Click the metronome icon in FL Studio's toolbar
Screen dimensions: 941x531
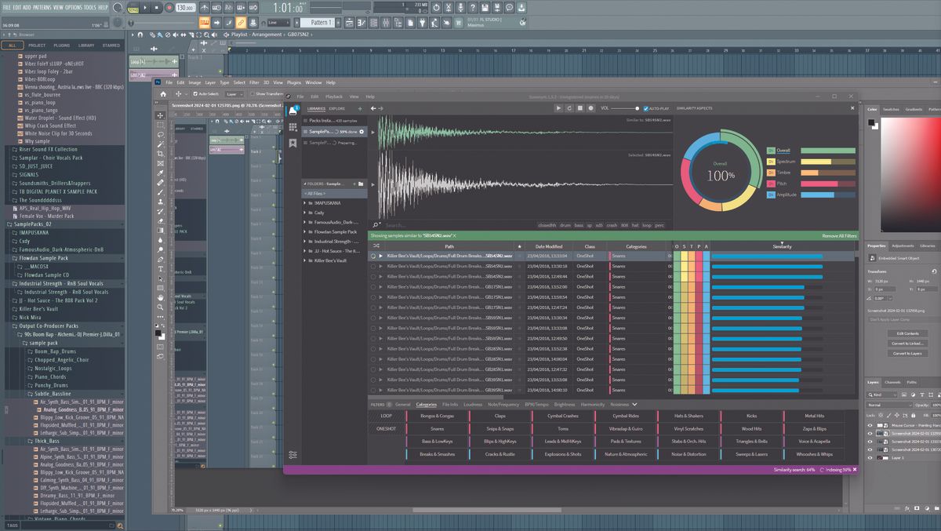pos(205,7)
